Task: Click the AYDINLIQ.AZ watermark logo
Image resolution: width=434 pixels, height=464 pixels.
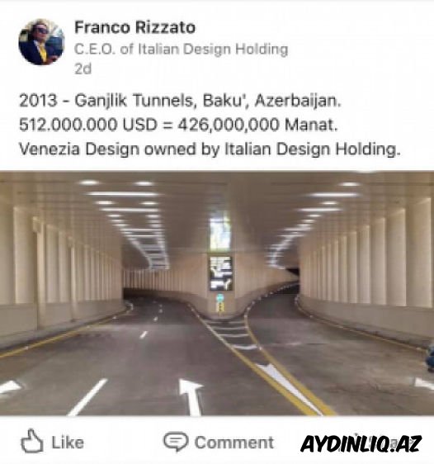Action: click(x=361, y=444)
